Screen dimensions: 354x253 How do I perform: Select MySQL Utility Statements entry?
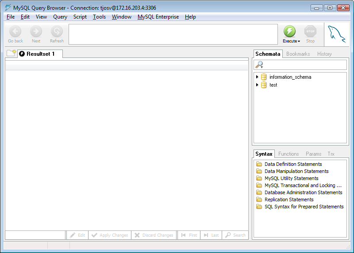click(292, 178)
